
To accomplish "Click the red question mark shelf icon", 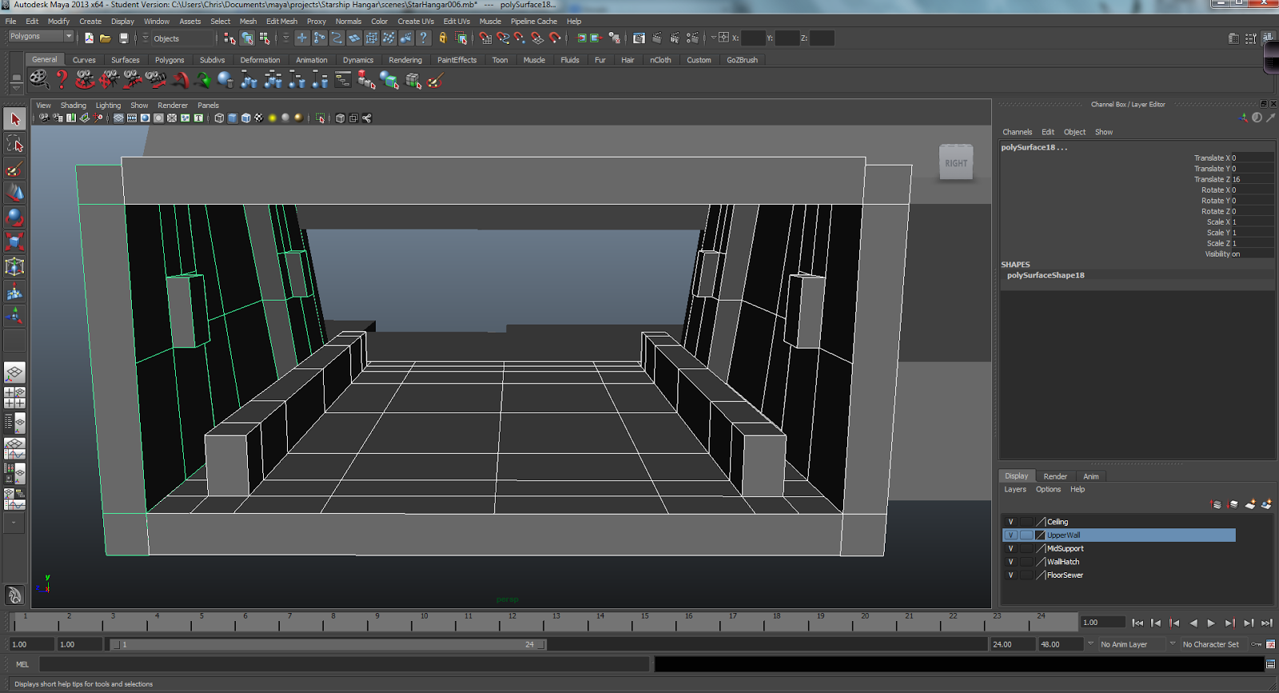I will point(62,79).
